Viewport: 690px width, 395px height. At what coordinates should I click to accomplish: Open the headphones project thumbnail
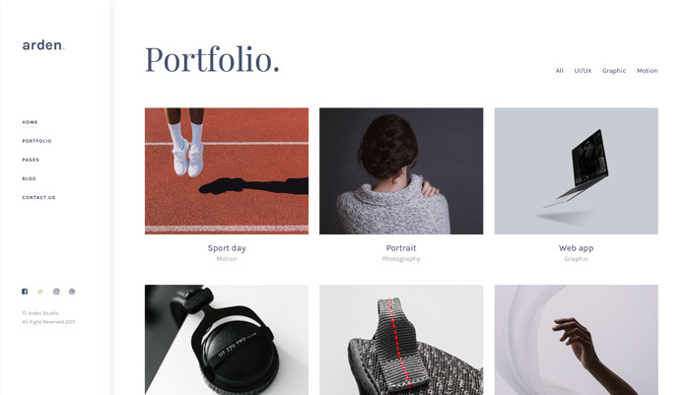point(227,340)
